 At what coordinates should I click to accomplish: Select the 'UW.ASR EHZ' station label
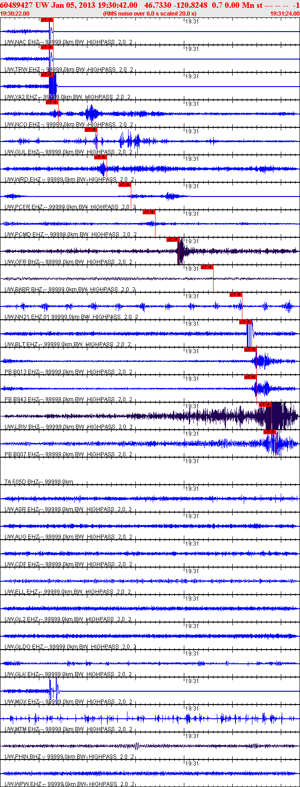point(22,509)
